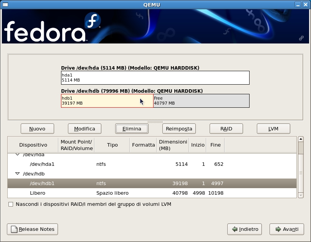
Task: Click the Fedora logo bubble icon
Action: [93, 20]
